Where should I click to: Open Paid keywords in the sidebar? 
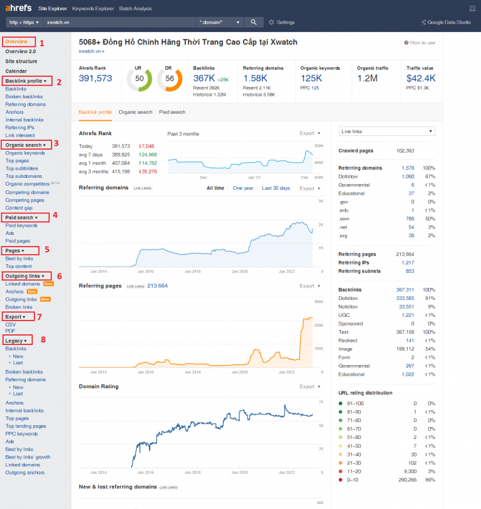click(x=21, y=225)
